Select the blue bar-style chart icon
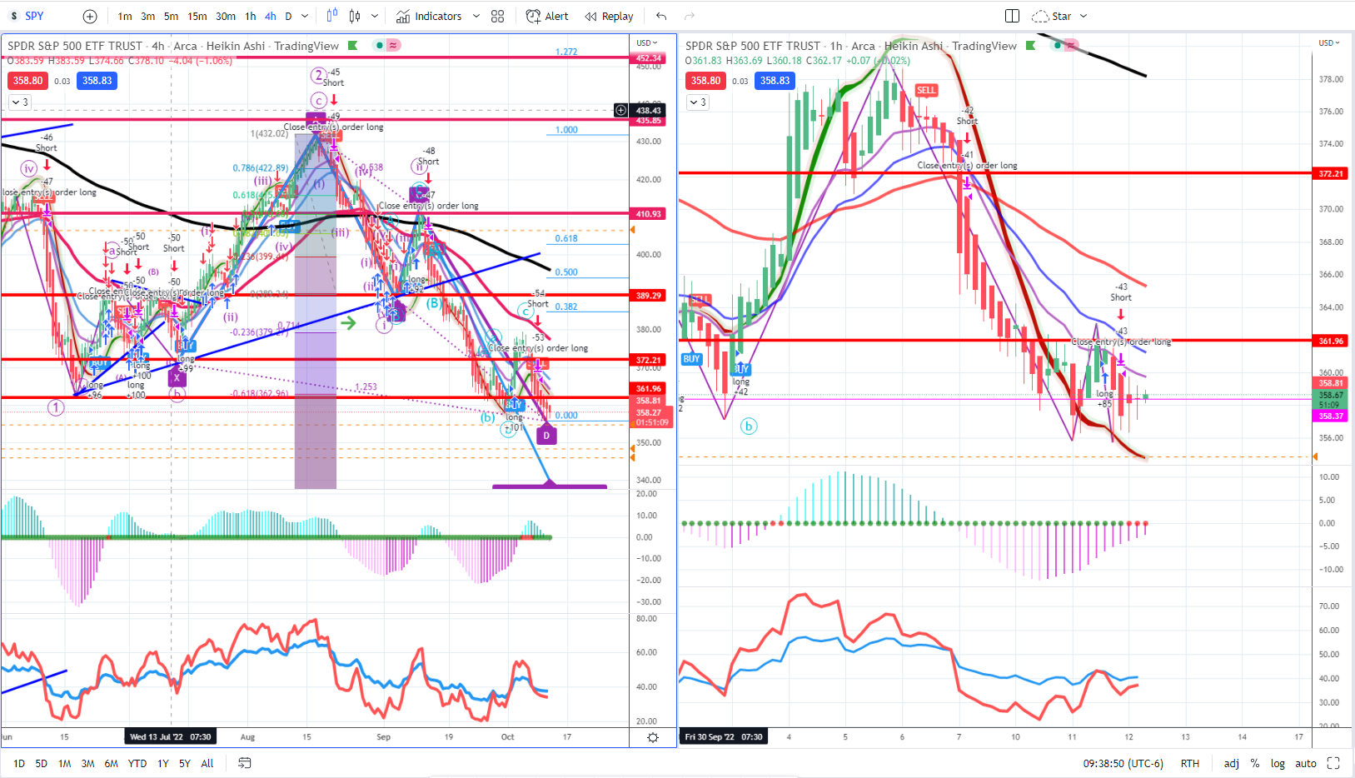Viewport: 1355px width, 778px height. pyautogui.click(x=332, y=16)
